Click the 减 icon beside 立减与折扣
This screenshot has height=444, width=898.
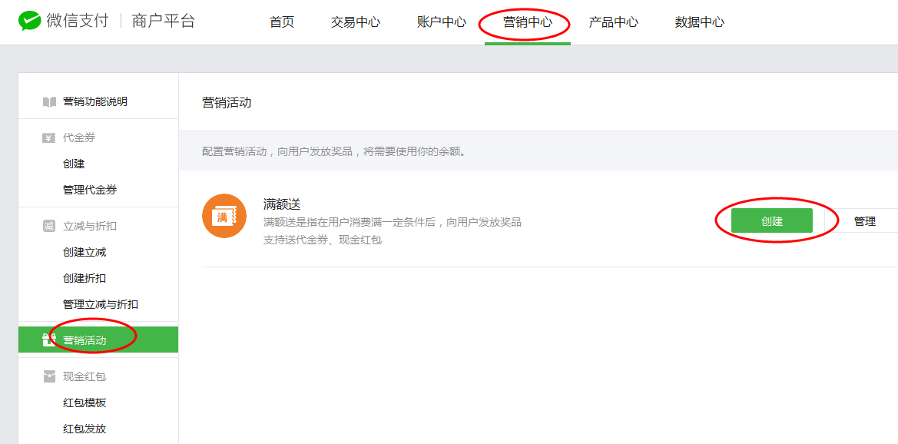49,226
